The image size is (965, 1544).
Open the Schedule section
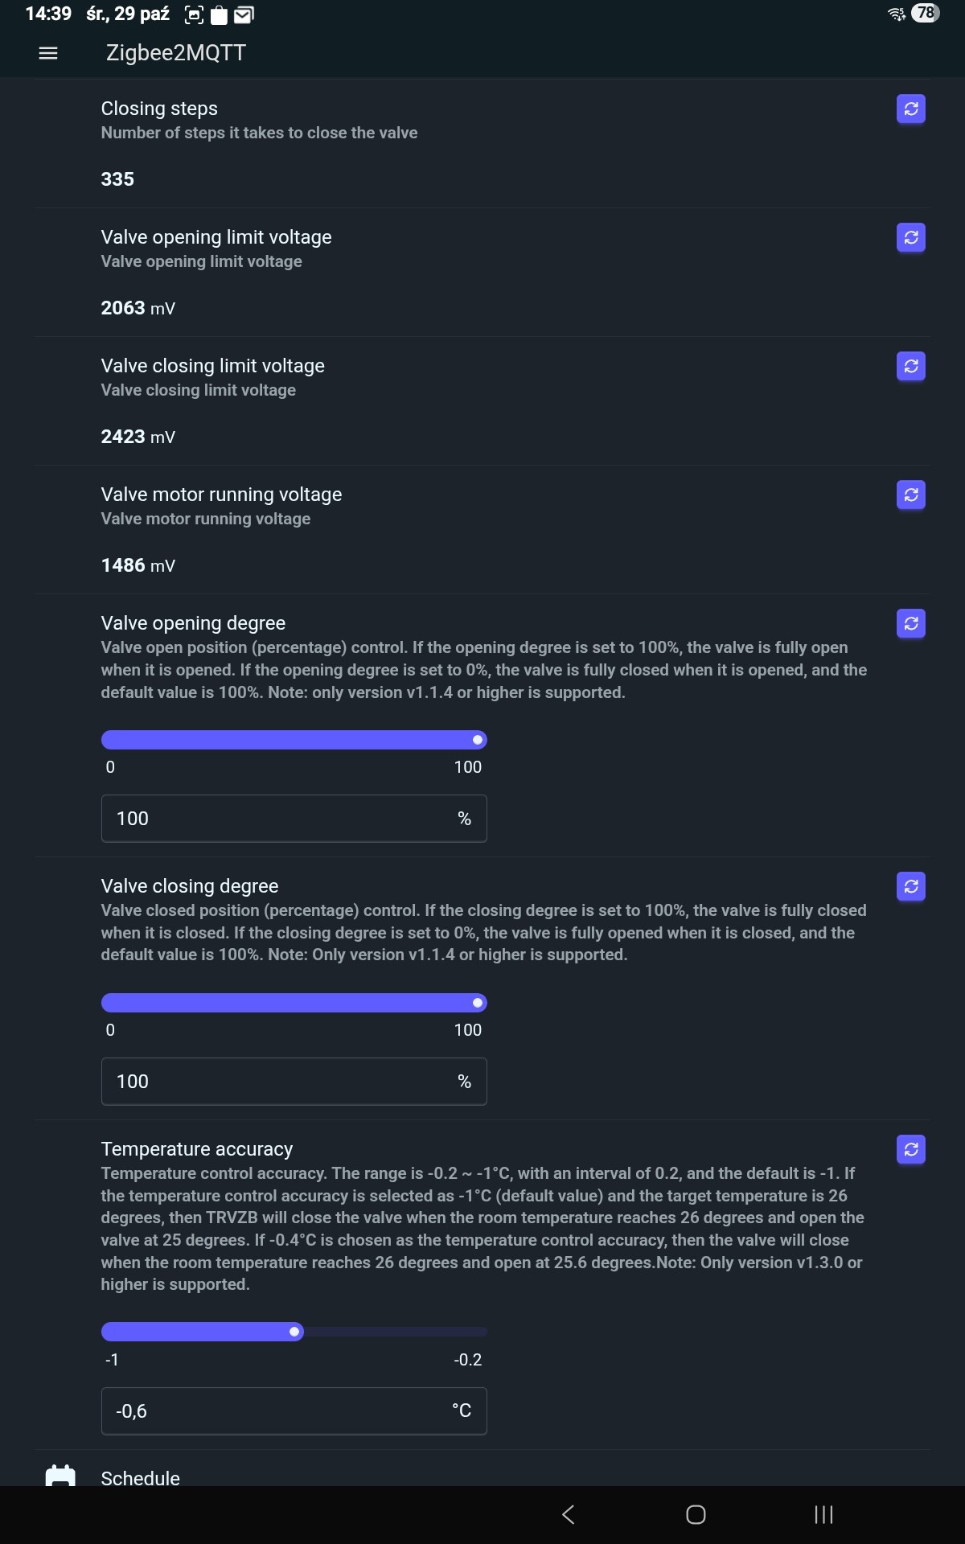[x=141, y=1478]
